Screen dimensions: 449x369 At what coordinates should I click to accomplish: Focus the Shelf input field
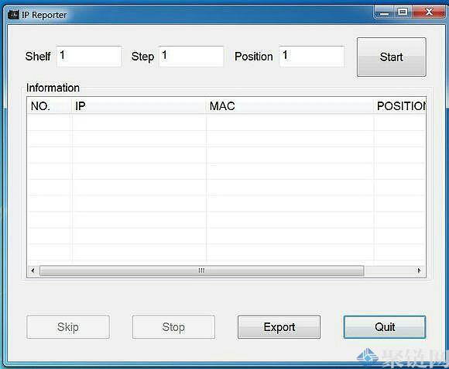[89, 56]
